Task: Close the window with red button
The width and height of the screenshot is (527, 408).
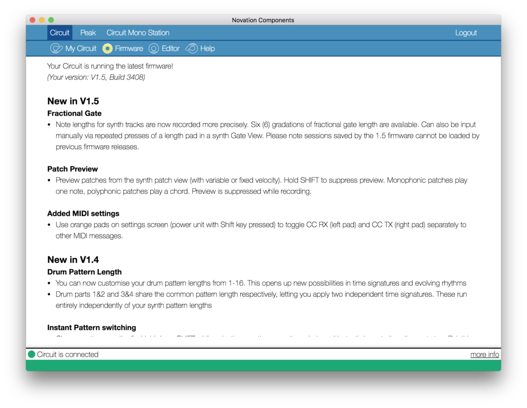Action: (x=32, y=20)
